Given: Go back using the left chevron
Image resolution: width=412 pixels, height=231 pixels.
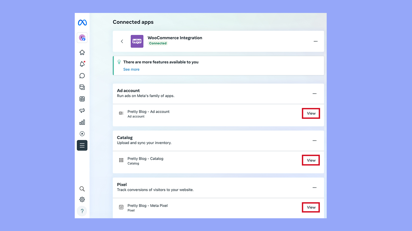Looking at the screenshot, I should click(122, 41).
